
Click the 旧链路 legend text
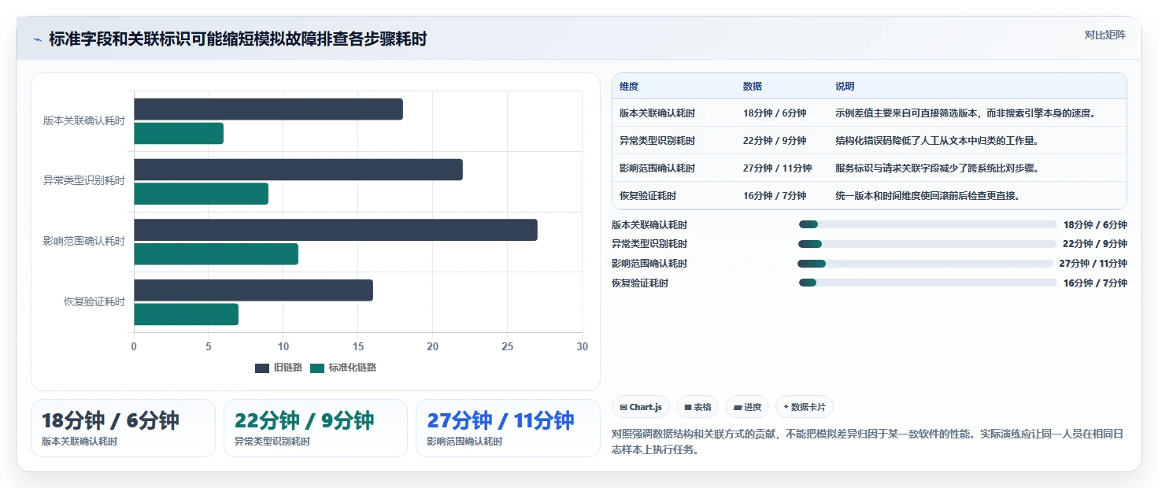pos(288,368)
